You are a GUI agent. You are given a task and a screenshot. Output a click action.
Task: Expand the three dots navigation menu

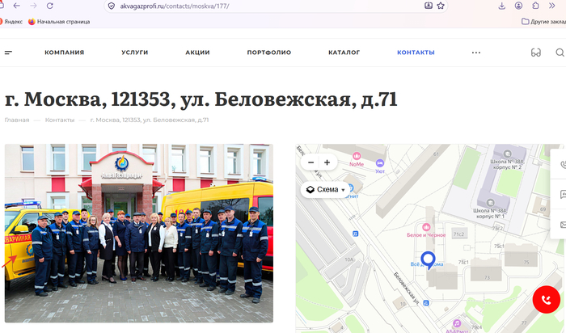coord(476,53)
